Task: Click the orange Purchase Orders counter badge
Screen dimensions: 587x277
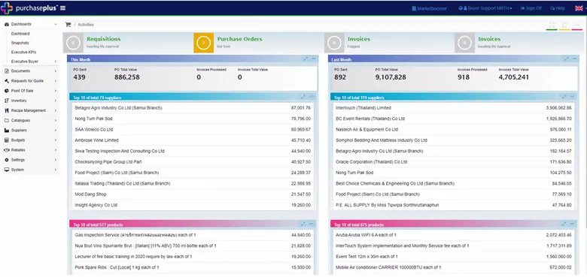Action: click(203, 43)
